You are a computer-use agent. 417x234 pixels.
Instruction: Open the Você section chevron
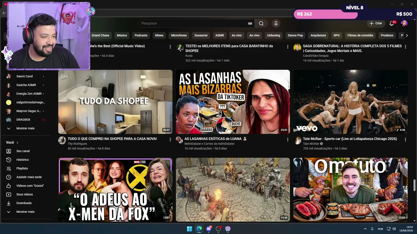tap(18, 143)
